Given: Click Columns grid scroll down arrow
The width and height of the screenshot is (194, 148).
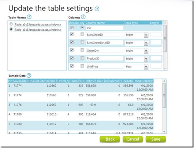Looking at the screenshot, I should [165, 68].
